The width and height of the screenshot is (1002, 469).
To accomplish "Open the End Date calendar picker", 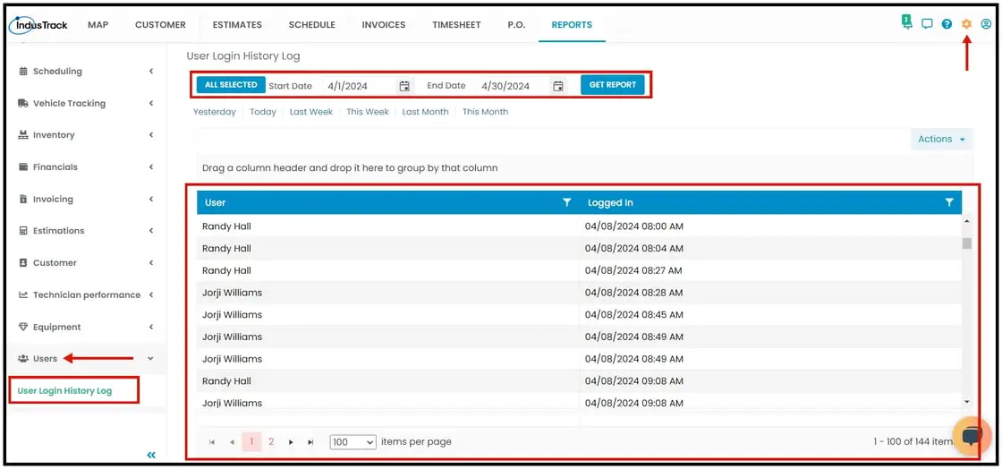I will point(558,86).
